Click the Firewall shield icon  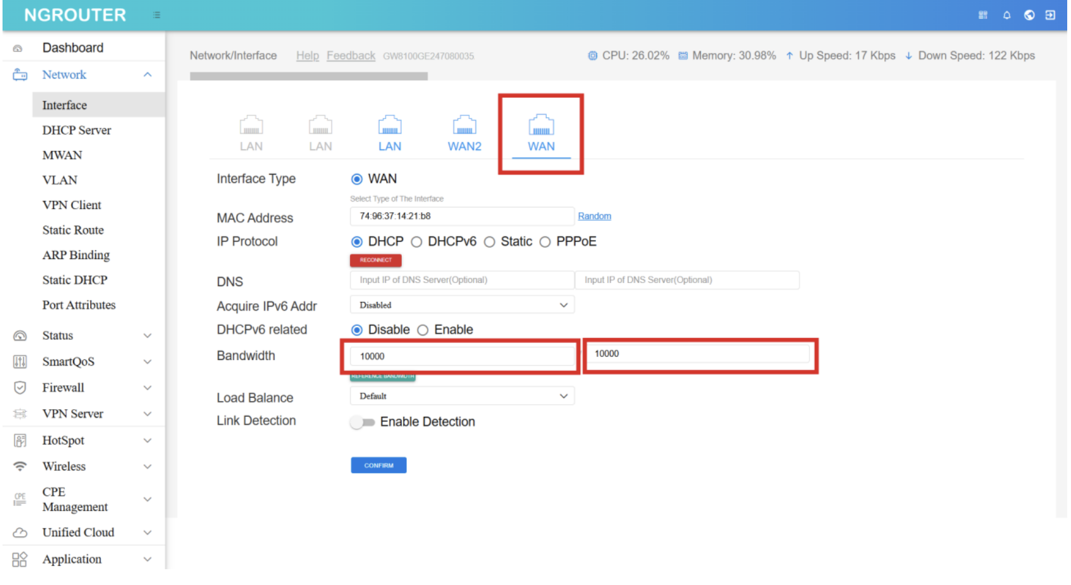(20, 388)
